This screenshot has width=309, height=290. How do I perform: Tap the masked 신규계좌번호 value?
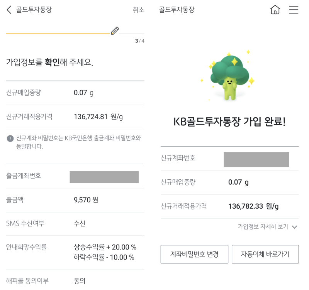(x=256, y=159)
